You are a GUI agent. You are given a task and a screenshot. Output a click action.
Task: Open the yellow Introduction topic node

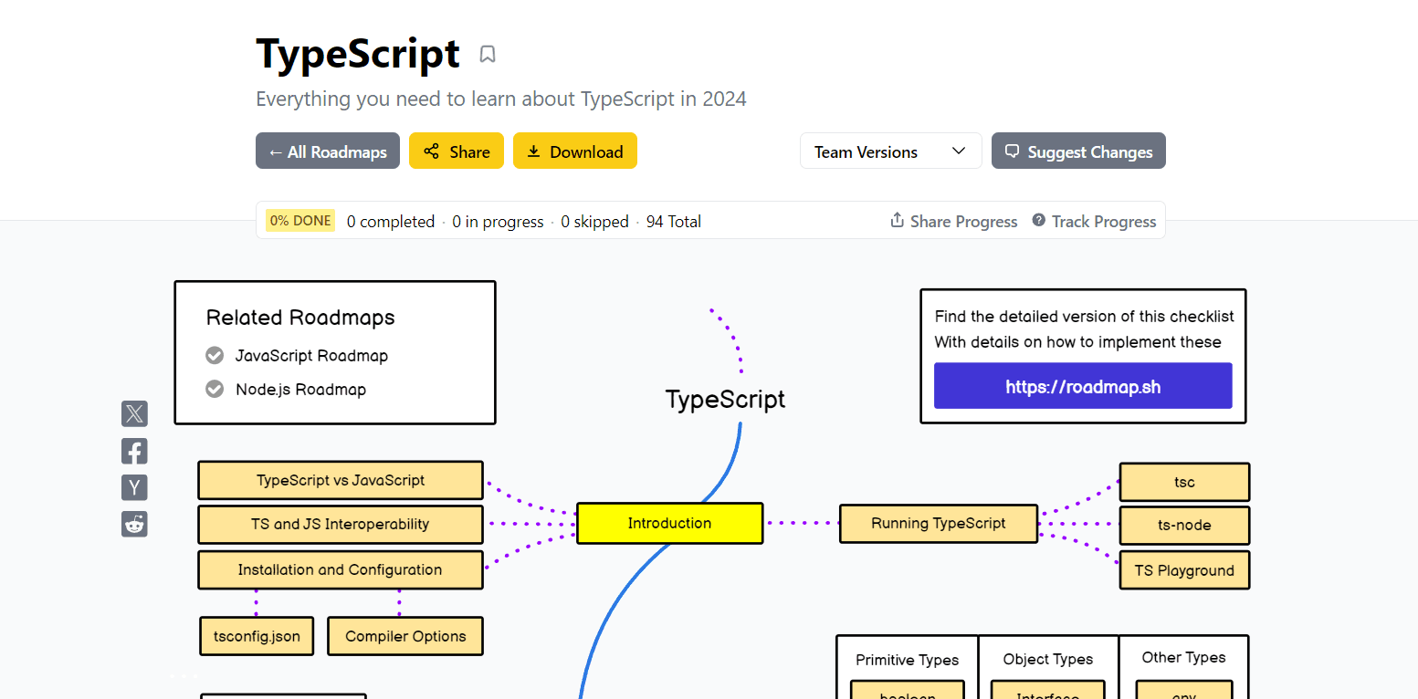pos(669,524)
